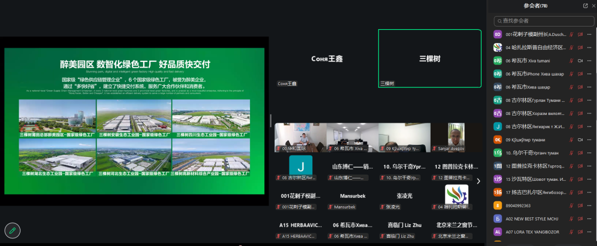Open the 06 希瓦市 Xiva video thumbnail

pos(352,138)
